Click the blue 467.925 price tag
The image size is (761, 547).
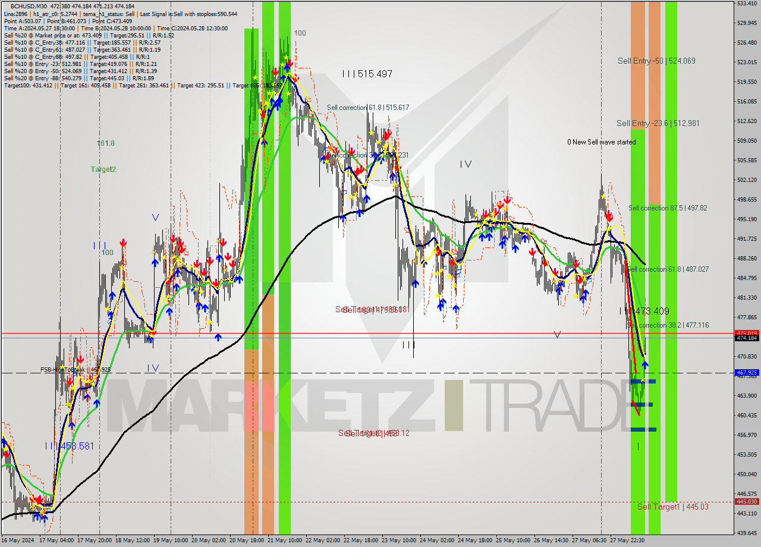[x=747, y=373]
